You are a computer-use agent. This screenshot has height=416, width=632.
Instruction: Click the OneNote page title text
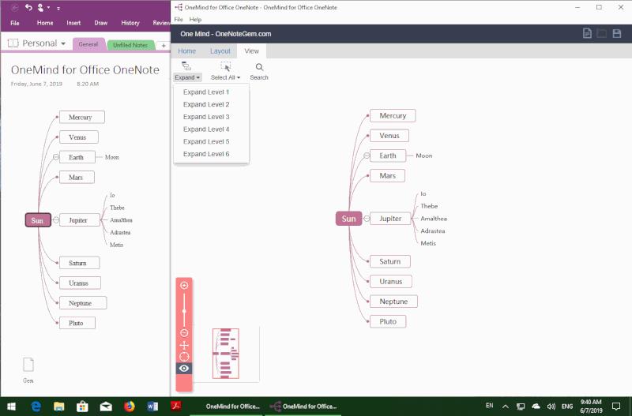[x=85, y=69]
